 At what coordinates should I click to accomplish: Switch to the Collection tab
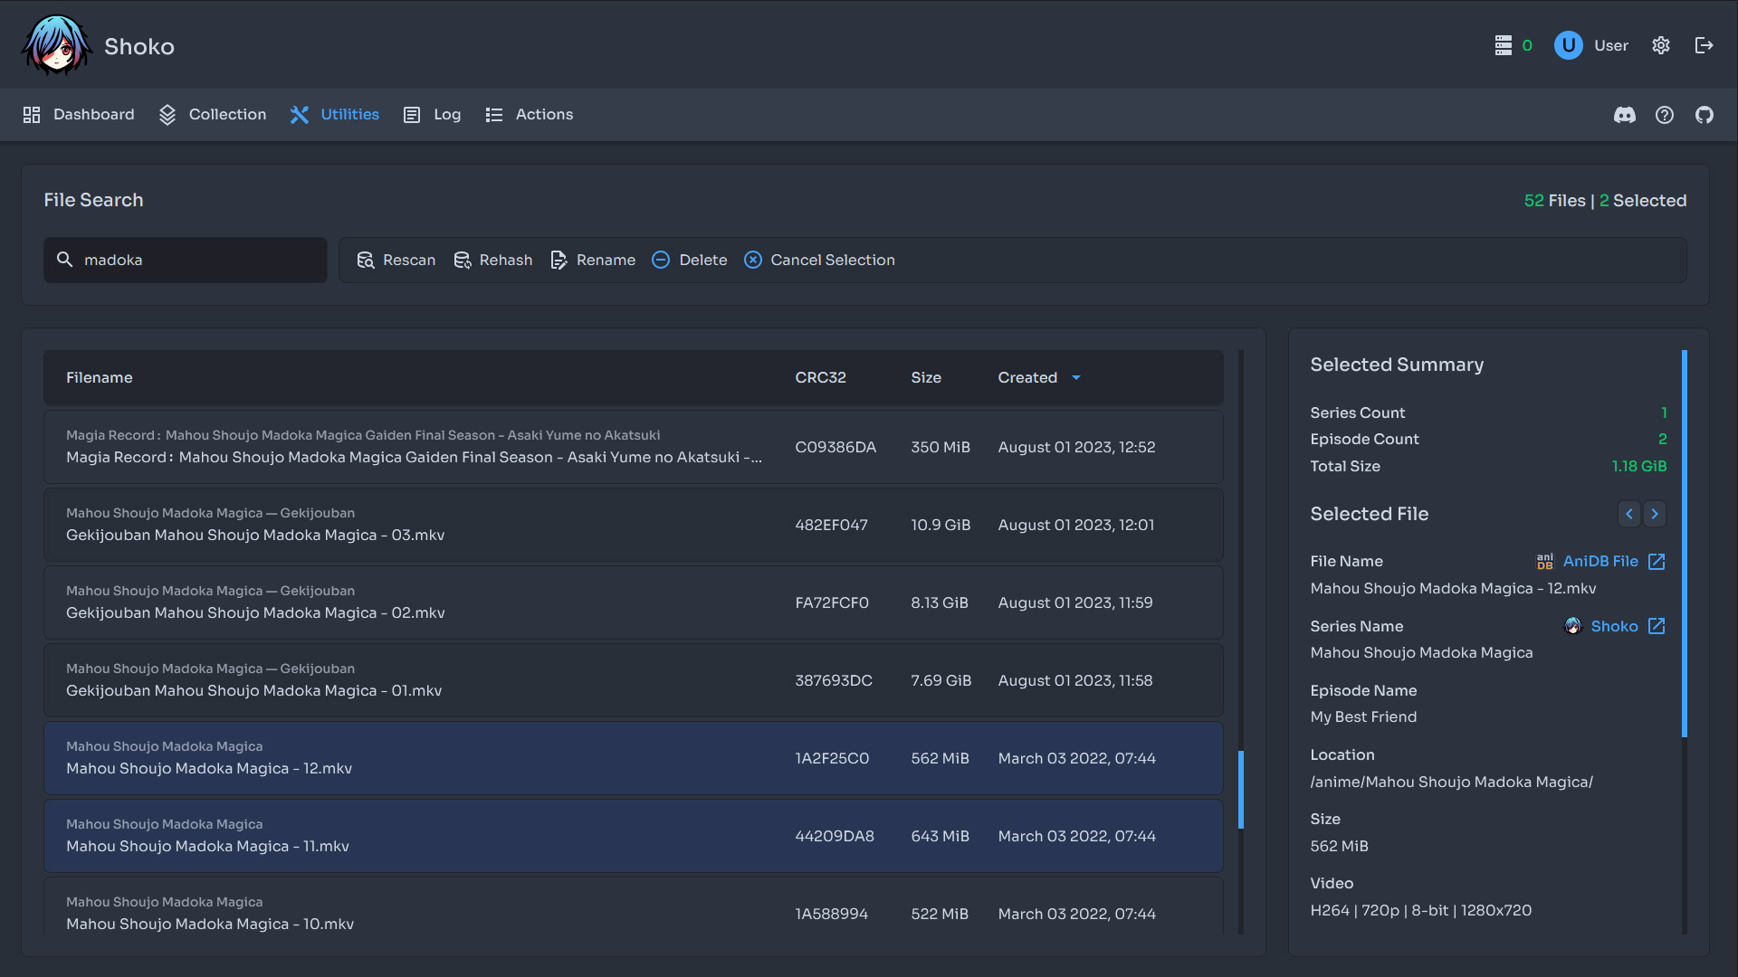(x=211, y=115)
